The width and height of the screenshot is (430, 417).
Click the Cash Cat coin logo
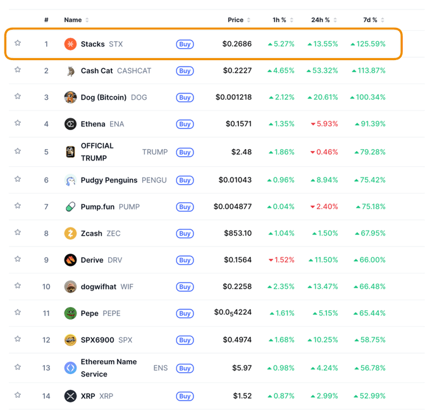70,71
